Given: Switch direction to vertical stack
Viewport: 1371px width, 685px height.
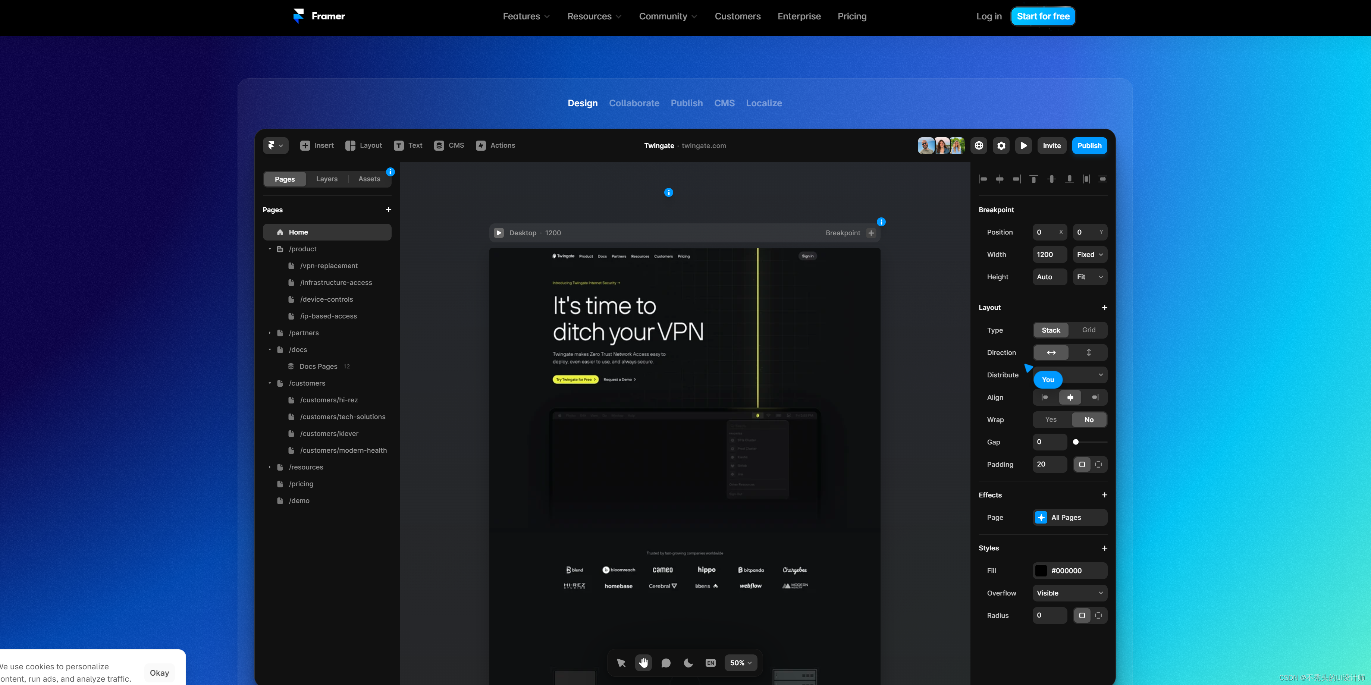Looking at the screenshot, I should (1088, 352).
